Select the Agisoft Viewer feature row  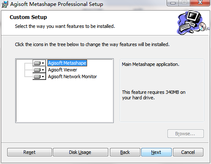click(63, 70)
